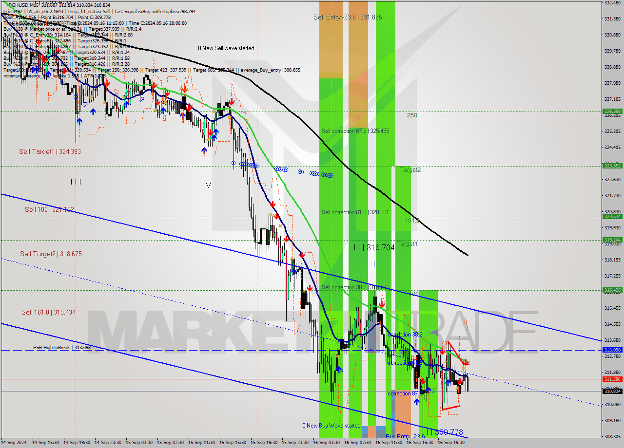Click the 'Sell Entry -23.6 | 331.865' label

[x=348, y=17]
